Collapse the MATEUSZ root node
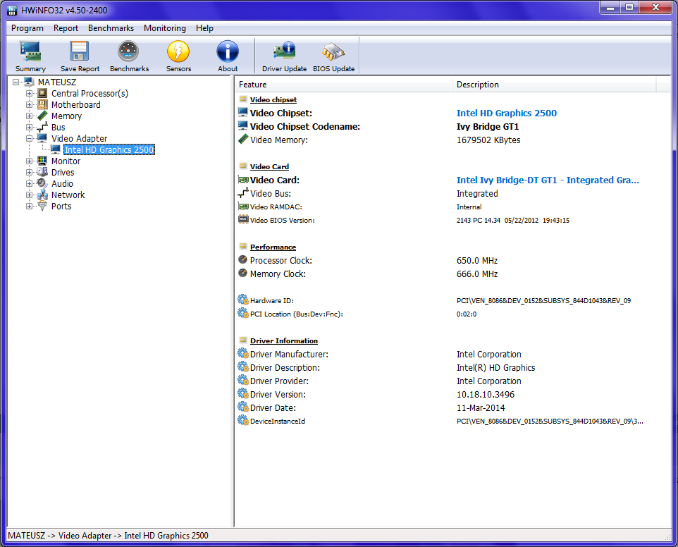 (16, 82)
